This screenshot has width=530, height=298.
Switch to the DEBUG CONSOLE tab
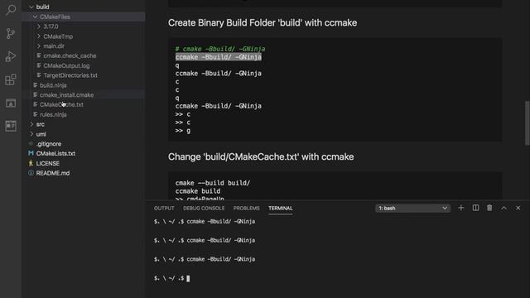point(204,208)
